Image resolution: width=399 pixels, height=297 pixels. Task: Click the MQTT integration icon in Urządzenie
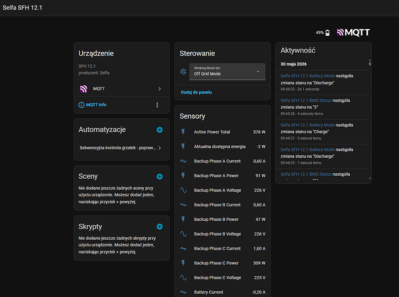[x=83, y=89]
